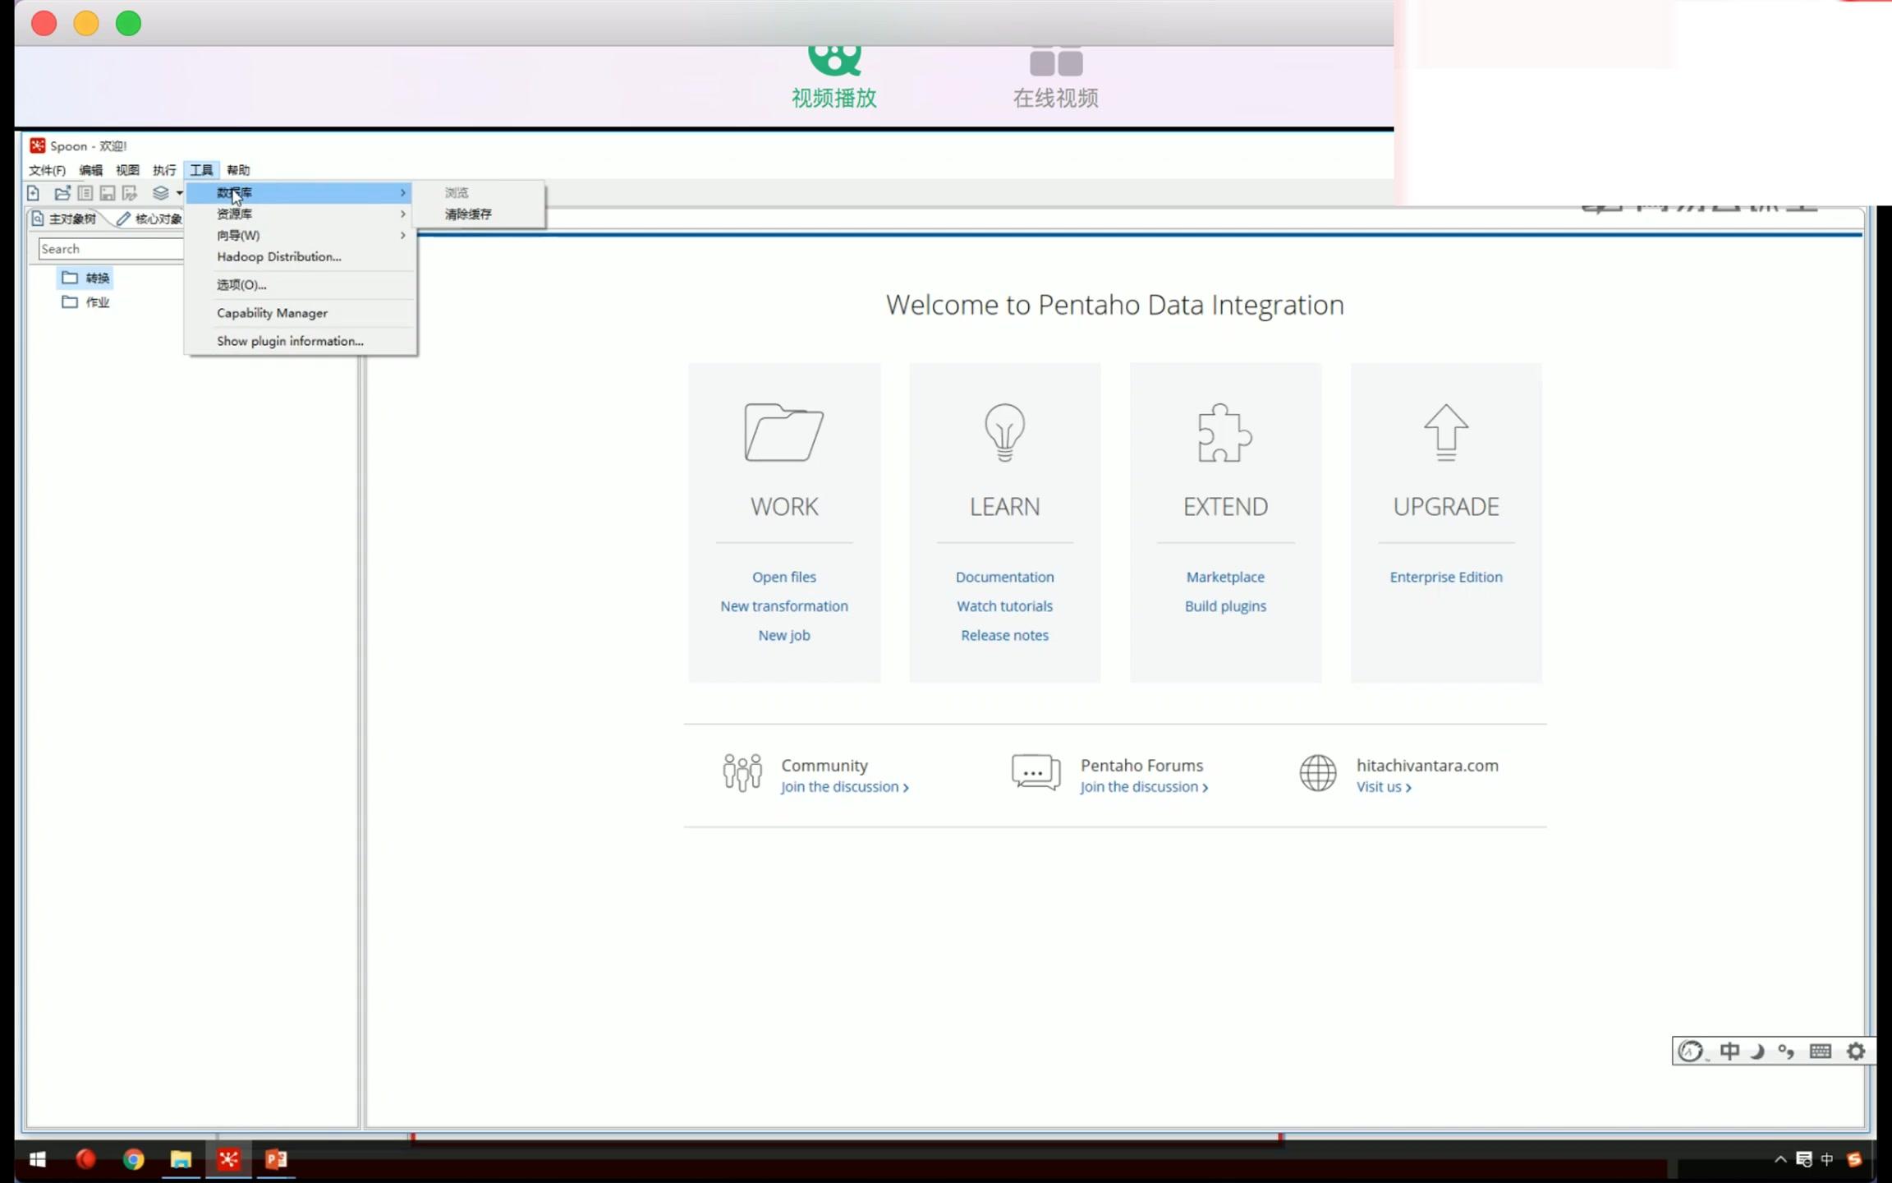The height and width of the screenshot is (1183, 1892).
Task: Open the Watch tutorials link
Action: coord(1004,606)
